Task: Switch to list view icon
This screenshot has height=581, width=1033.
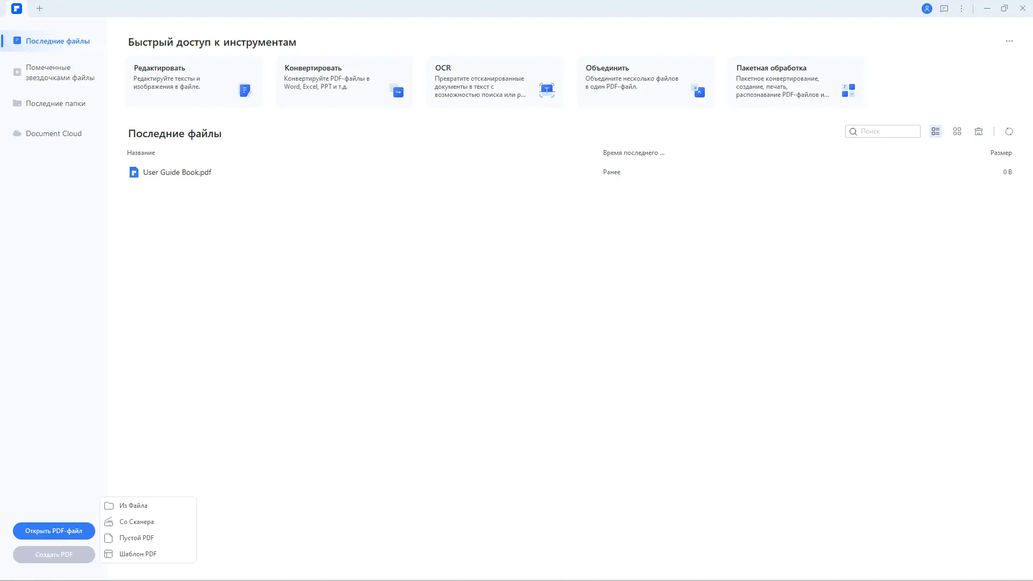Action: 936,131
